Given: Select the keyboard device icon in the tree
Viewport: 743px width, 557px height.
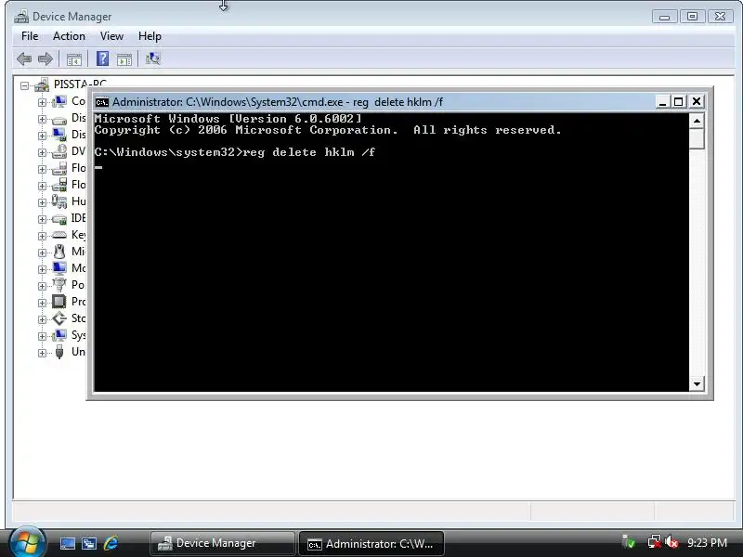Looking at the screenshot, I should click(x=59, y=235).
